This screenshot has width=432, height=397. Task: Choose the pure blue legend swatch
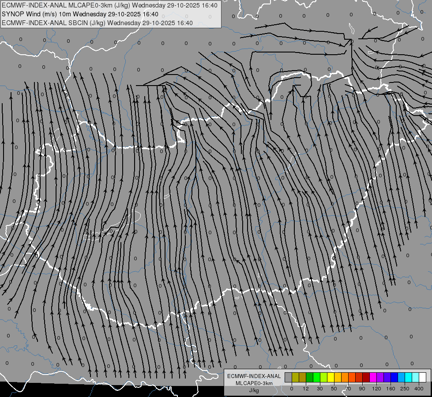pos(394,377)
